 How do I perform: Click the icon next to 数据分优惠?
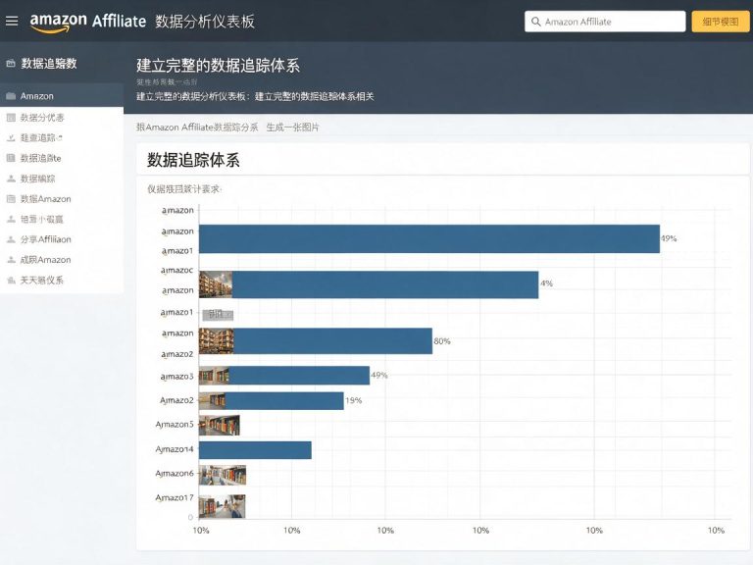(x=11, y=118)
